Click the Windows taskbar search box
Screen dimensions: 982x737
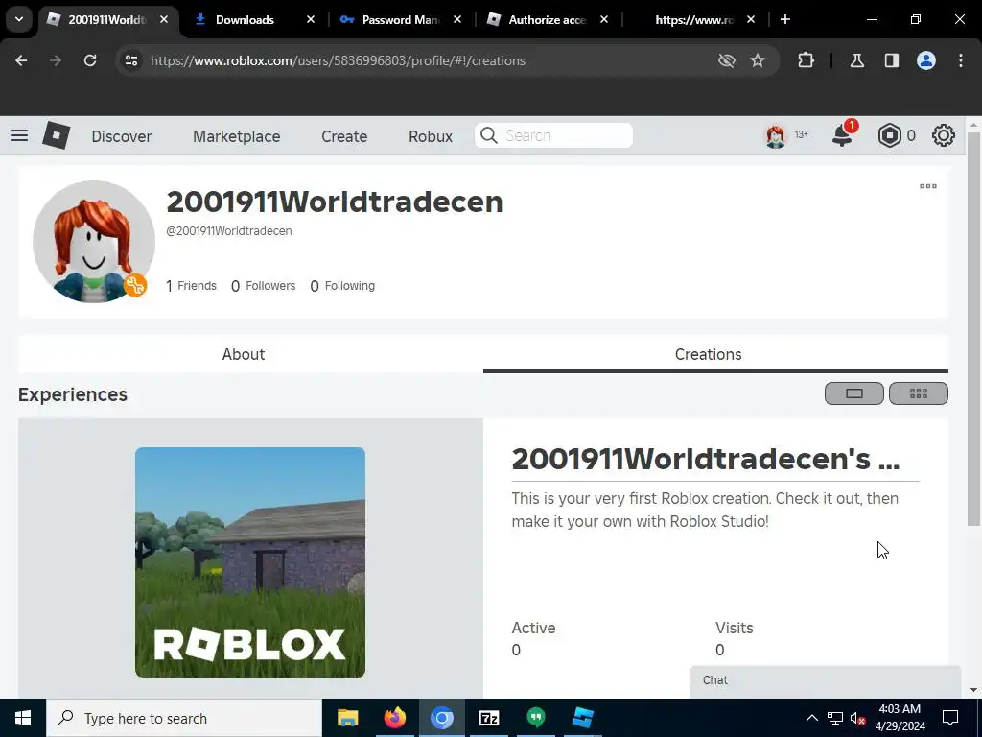coord(184,718)
